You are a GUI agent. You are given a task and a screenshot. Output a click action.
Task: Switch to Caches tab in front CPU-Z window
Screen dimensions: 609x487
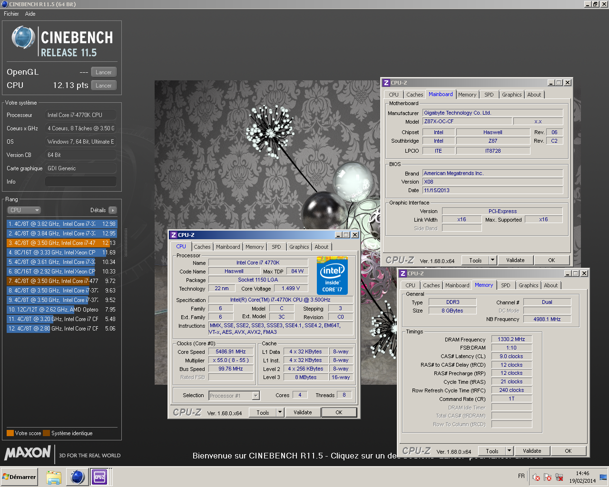202,247
